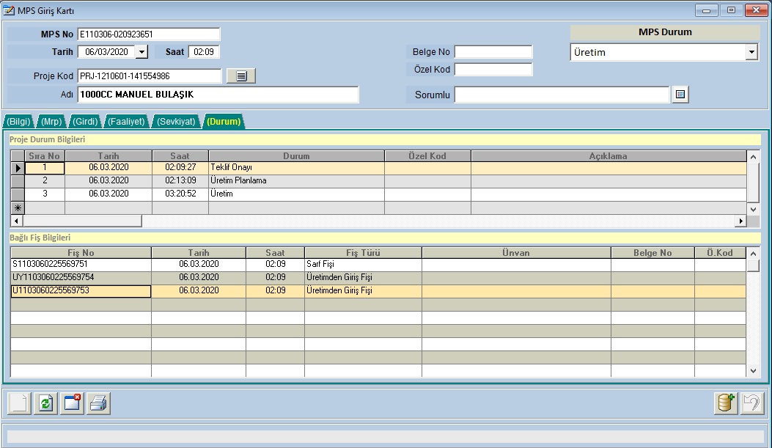Click the Durum column header
Image resolution: width=772 pixels, height=448 pixels.
pos(296,156)
